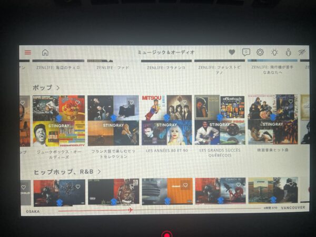Open フランス語で楽しむヒットセレクション playlist artwork
This screenshot has width=316, height=237.
click(113, 121)
